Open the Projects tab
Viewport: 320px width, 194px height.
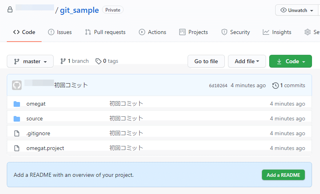[x=194, y=32]
